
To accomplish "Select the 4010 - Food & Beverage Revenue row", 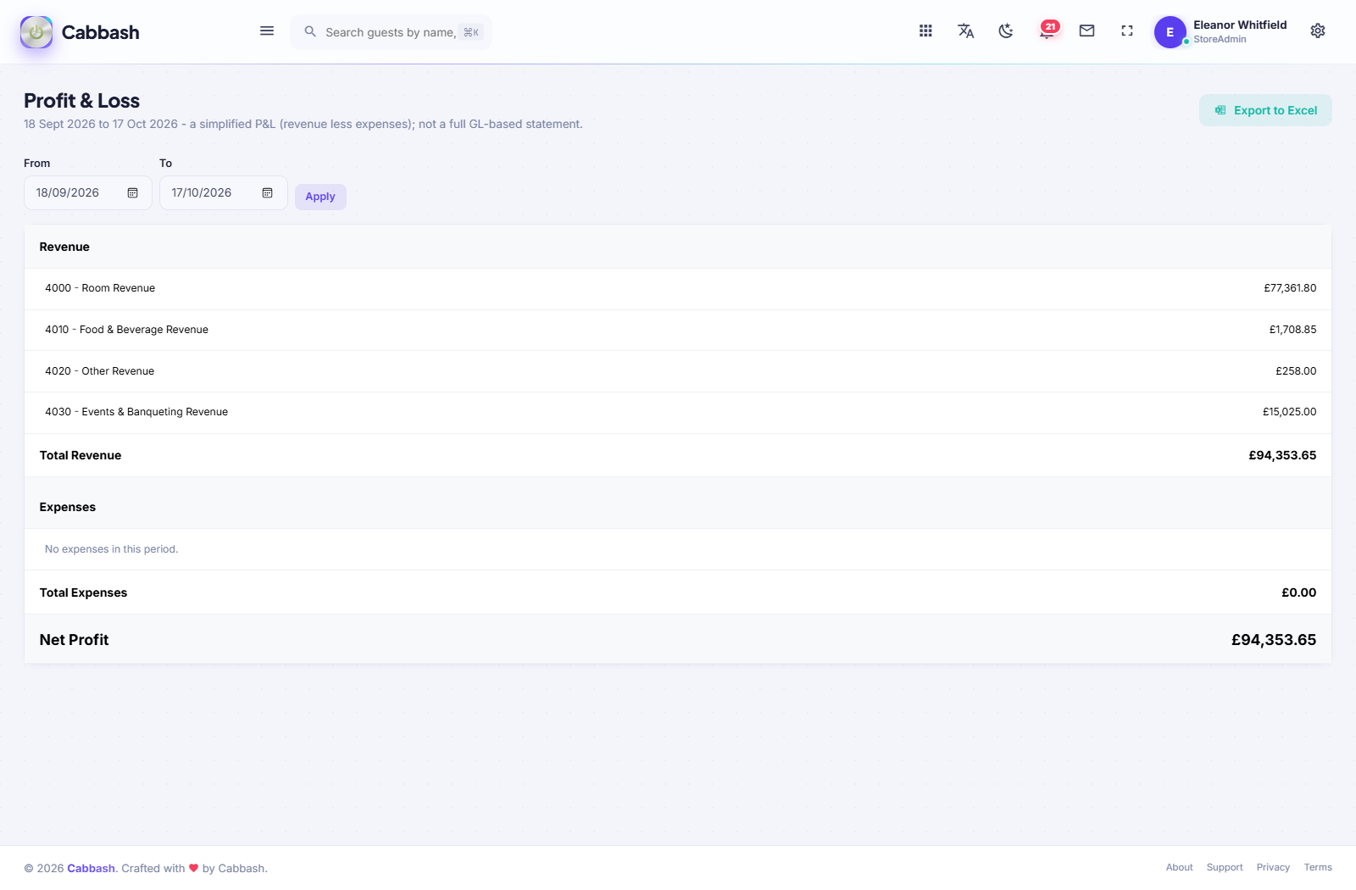I will point(678,331).
